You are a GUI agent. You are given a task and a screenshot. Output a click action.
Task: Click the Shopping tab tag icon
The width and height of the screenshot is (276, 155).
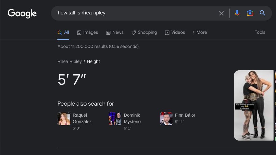(x=134, y=33)
